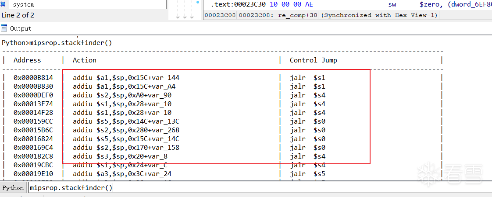Click the Python>mipsrop.stackfinder() output line
The height and width of the screenshot is (197, 492).
coord(57,43)
